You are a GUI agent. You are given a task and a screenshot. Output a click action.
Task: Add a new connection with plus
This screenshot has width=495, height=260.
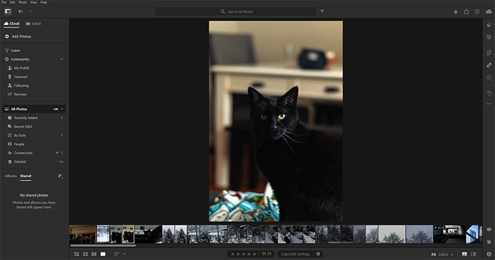pyautogui.click(x=57, y=152)
